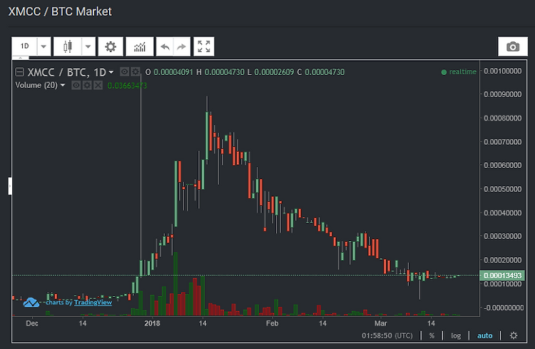Hide the Volume indicator with eye icon
535x349 pixels.
76,85
